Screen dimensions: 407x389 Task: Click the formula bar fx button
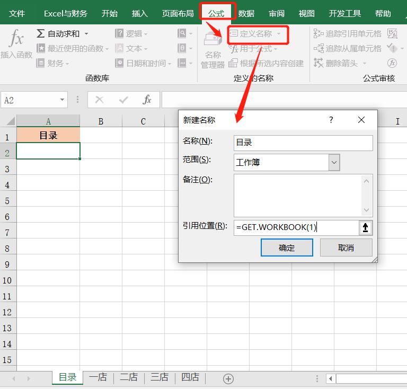point(147,100)
